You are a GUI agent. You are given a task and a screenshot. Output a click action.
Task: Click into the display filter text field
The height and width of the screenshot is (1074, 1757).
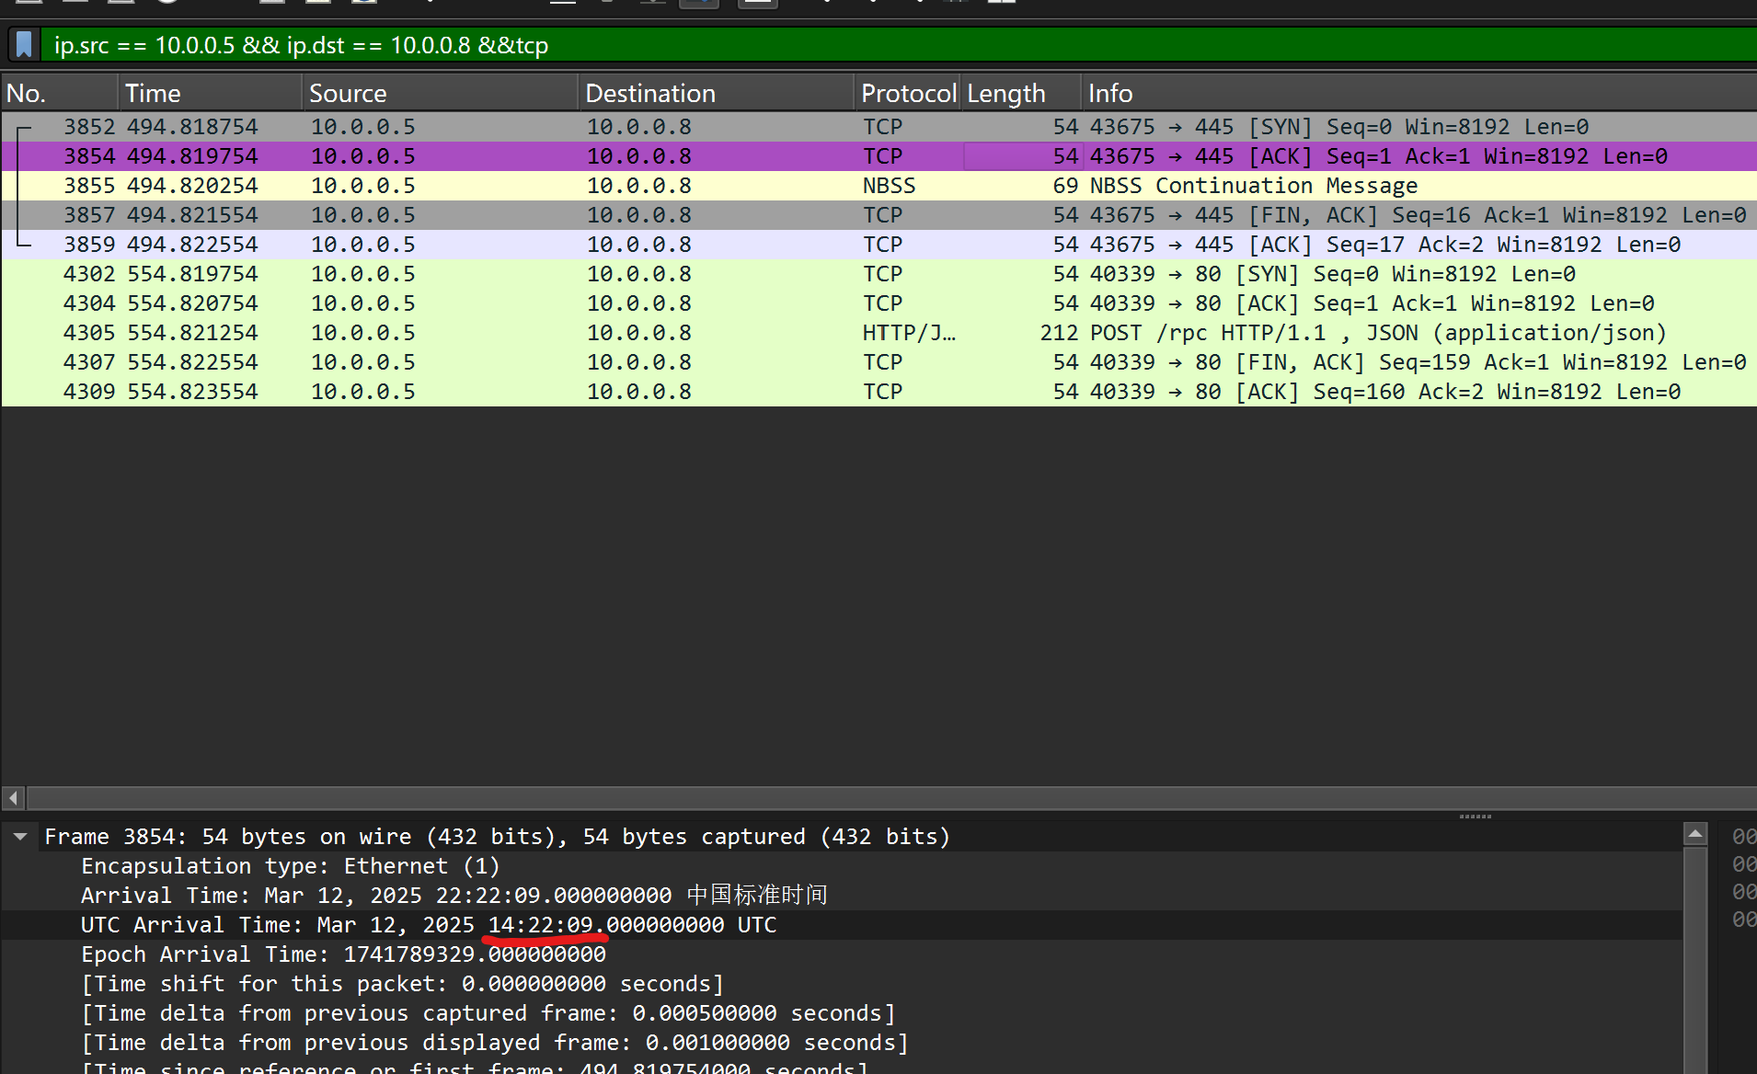coord(828,45)
